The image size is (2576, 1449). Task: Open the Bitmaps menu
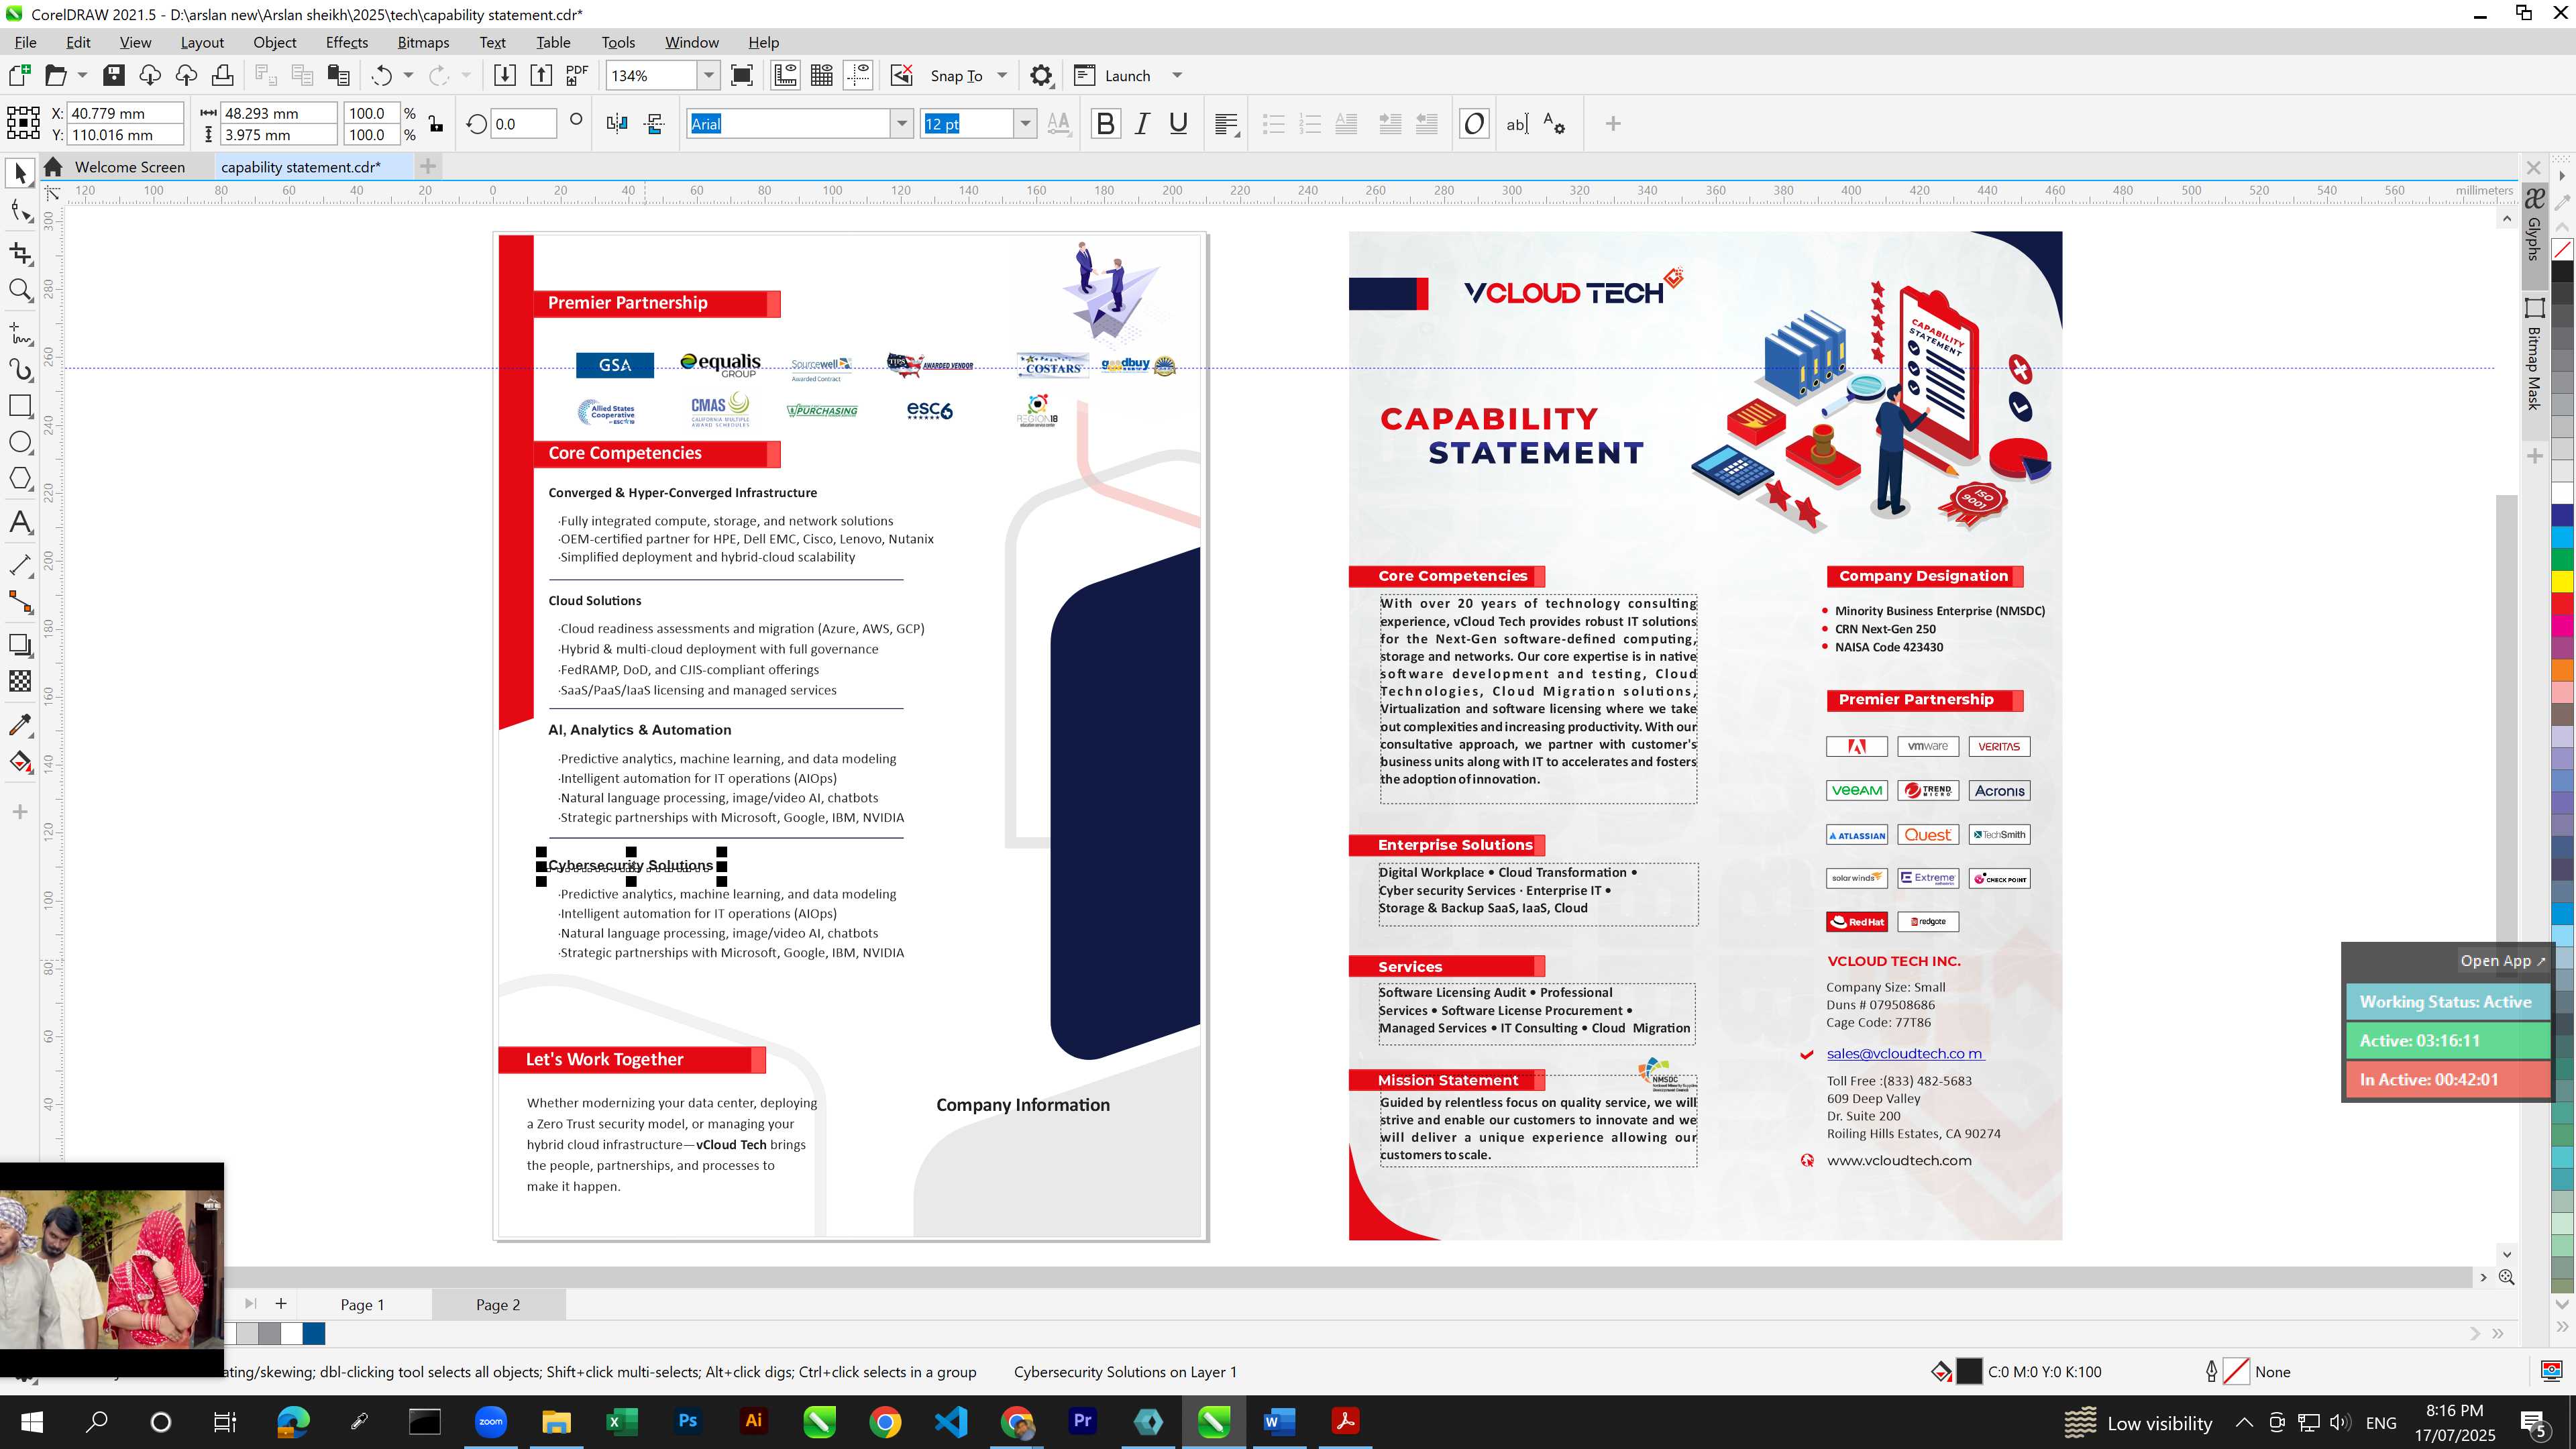[x=423, y=42]
